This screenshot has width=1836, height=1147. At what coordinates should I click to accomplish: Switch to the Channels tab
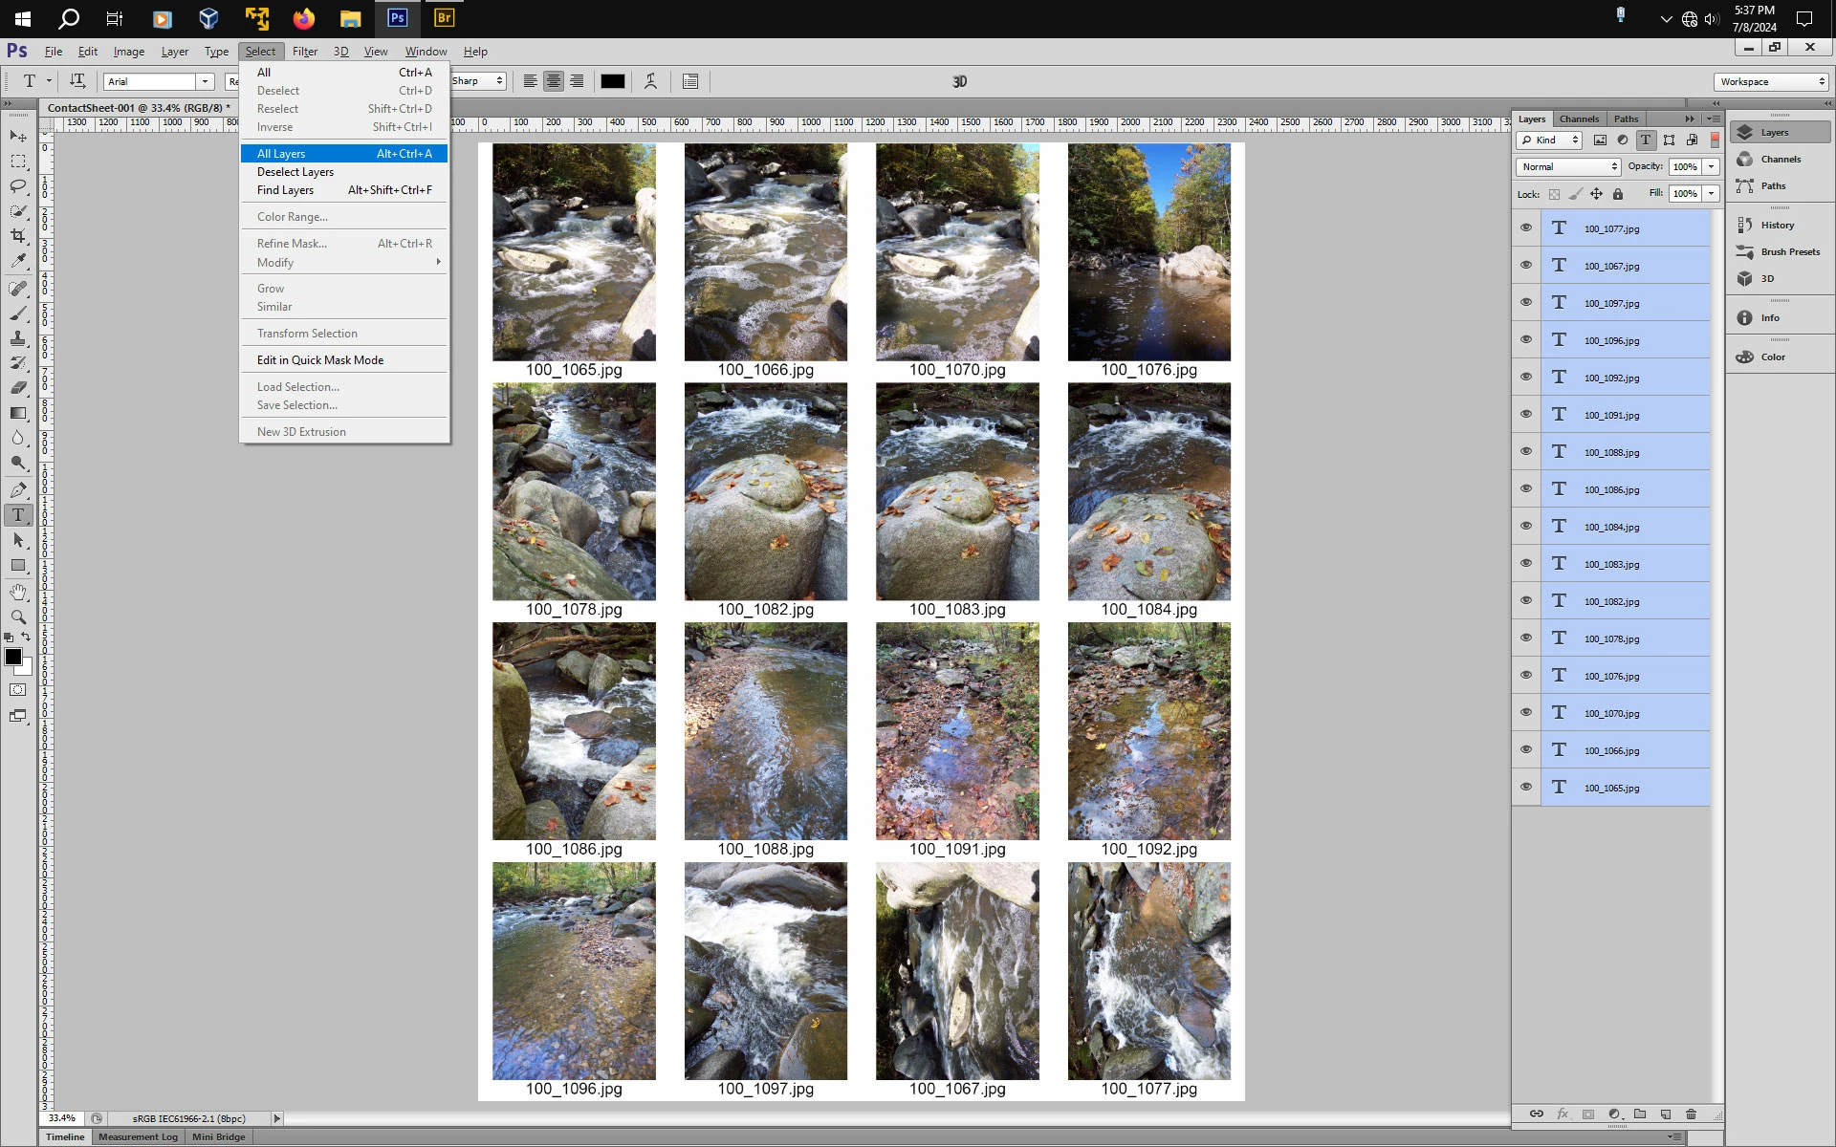tap(1578, 119)
